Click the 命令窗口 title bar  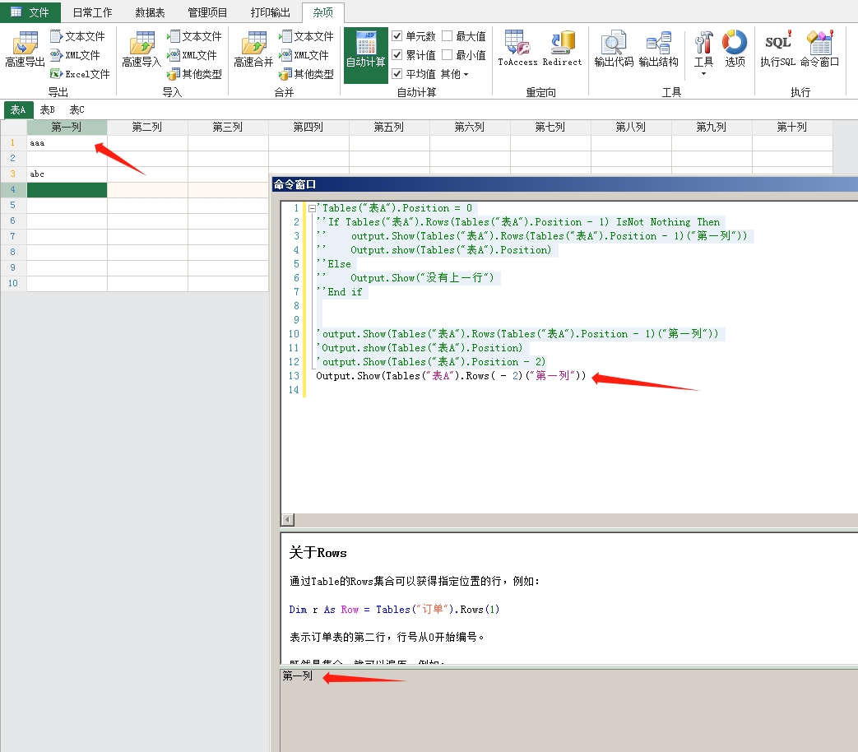(x=564, y=184)
